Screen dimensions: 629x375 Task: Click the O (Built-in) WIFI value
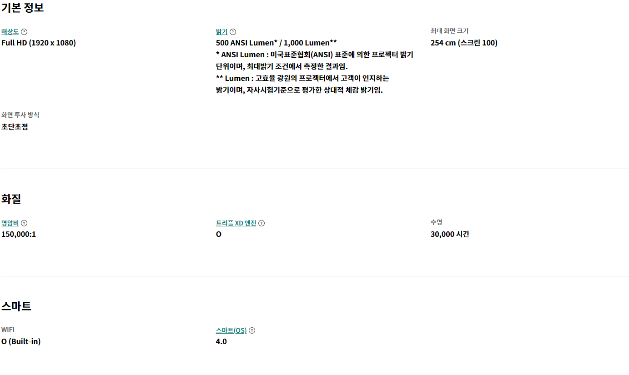click(21, 342)
